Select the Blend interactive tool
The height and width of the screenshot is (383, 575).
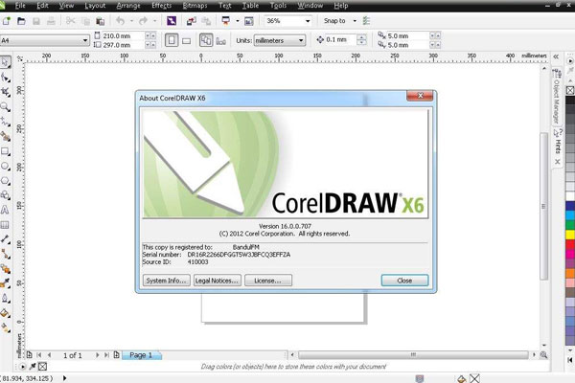[5, 269]
